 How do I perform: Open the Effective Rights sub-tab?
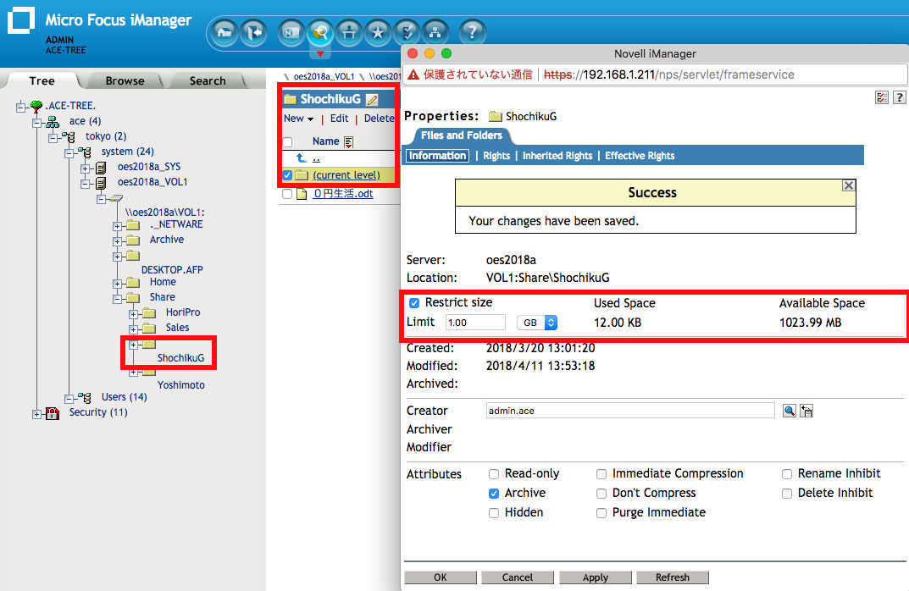coord(640,156)
